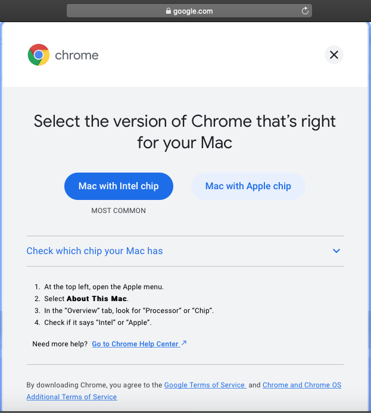Toggle the "Check which chip your Mac has" header

(185, 251)
